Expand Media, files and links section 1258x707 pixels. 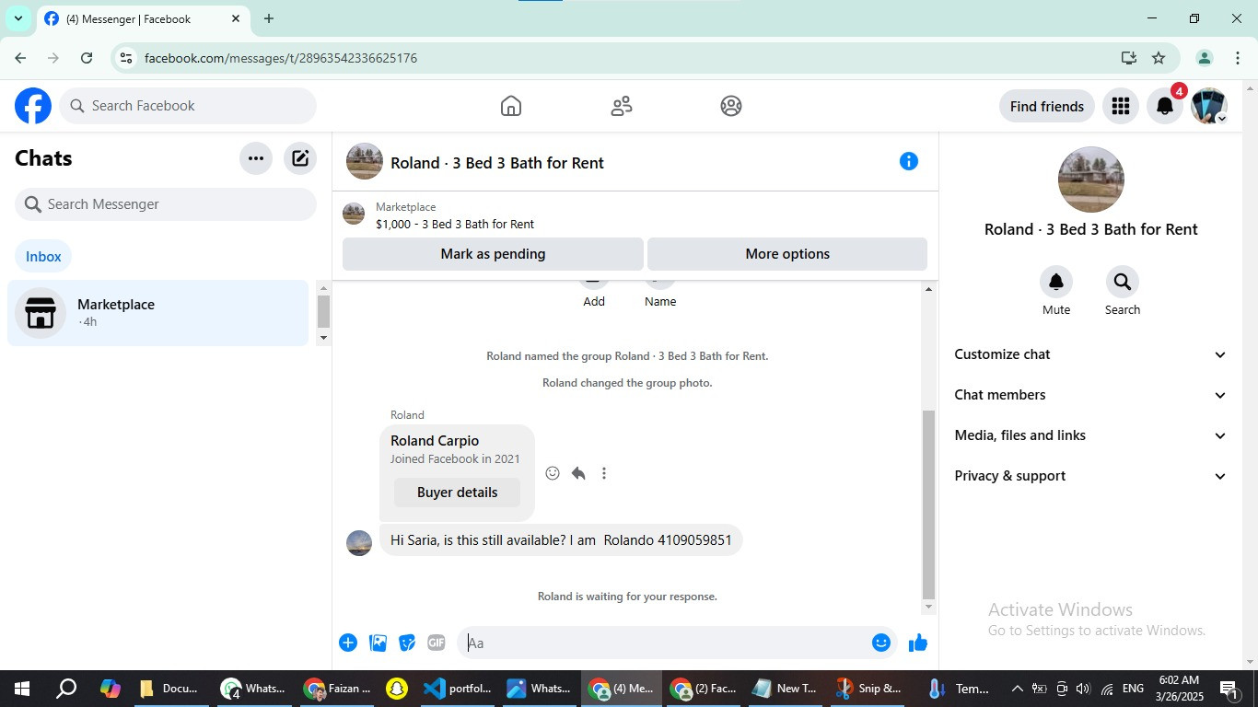pyautogui.click(x=1091, y=435)
